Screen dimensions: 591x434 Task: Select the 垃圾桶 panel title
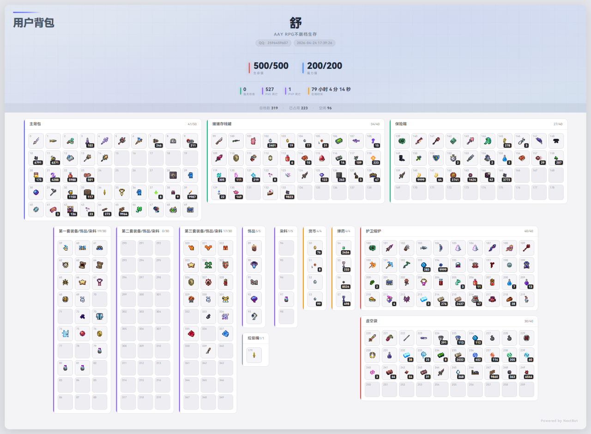point(253,338)
